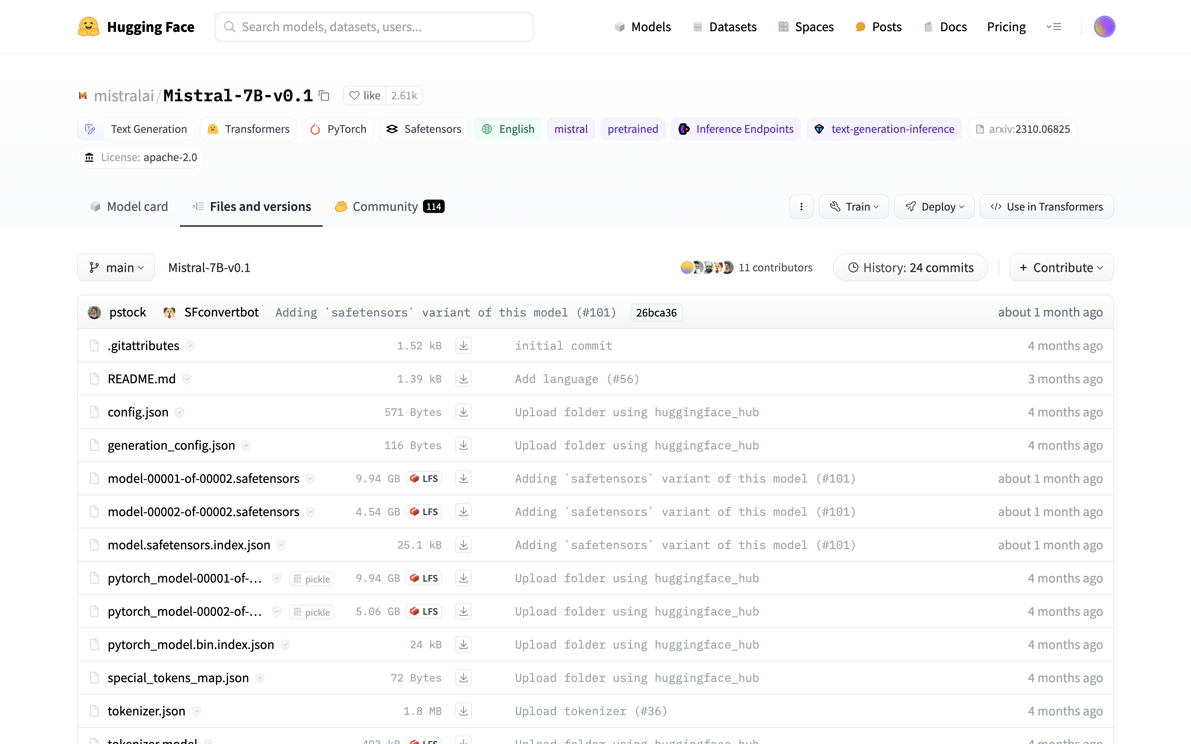Copy model name with the copy icon
Image resolution: width=1191 pixels, height=744 pixels.
click(324, 95)
